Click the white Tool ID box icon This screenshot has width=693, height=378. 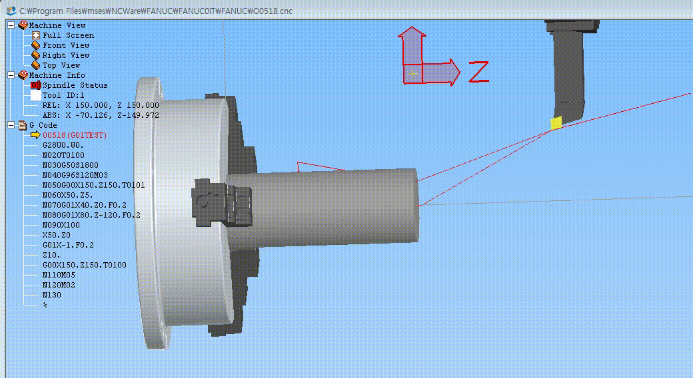[36, 95]
